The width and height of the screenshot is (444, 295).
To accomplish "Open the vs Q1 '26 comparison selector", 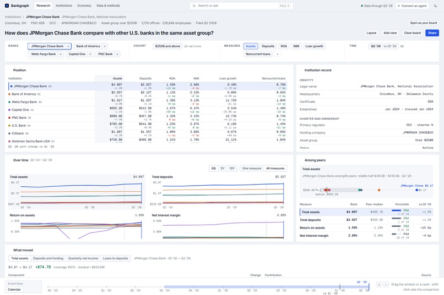I will click(x=390, y=46).
